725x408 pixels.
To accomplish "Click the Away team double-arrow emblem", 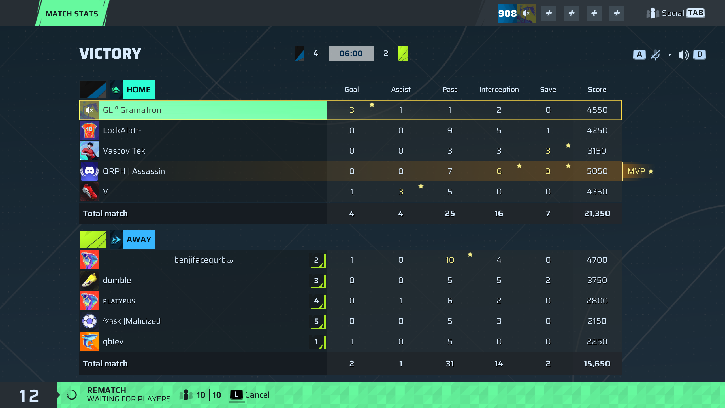I will coord(116,240).
